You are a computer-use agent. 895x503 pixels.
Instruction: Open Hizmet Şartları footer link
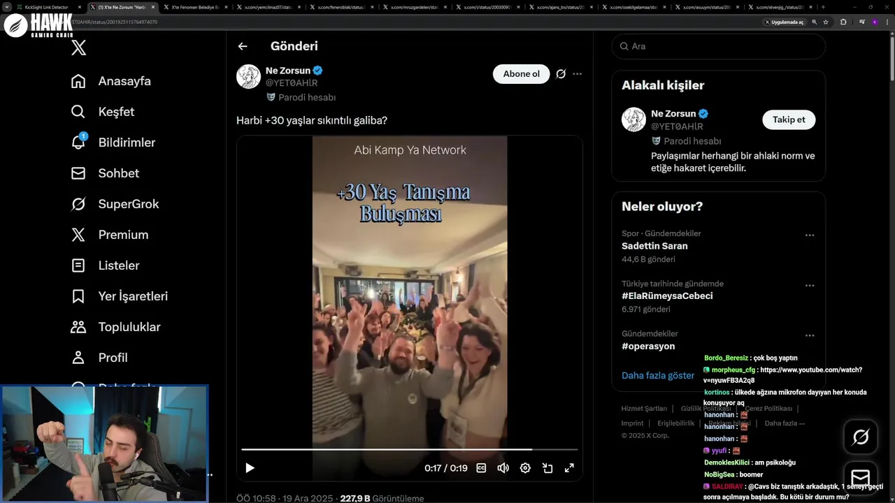pos(644,409)
